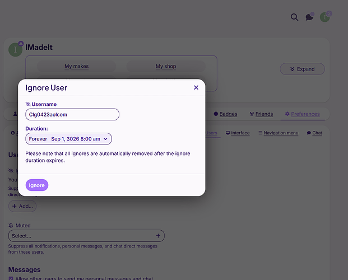Screen dimensions: 348x280
Task: Click the Expand button
Action: point(302,69)
